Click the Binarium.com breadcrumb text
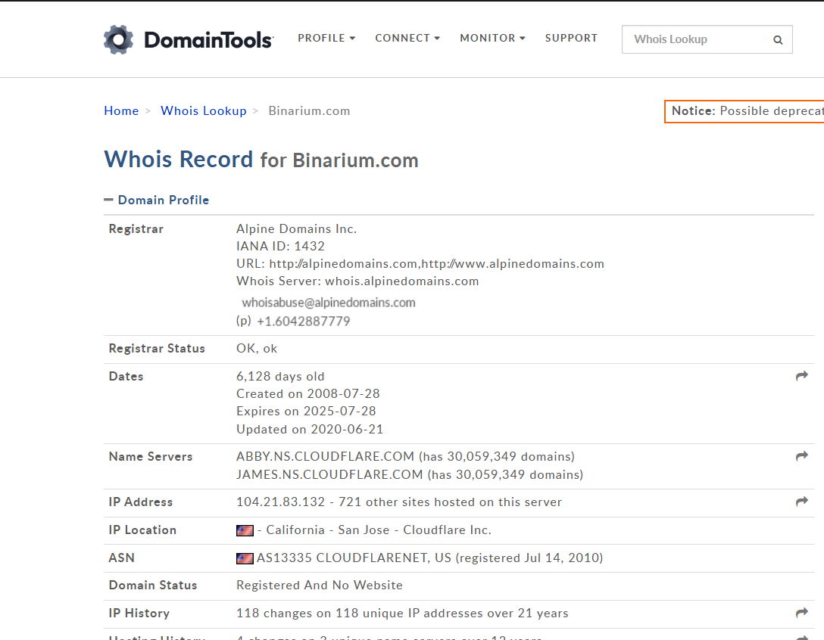824x640 pixels. coord(309,110)
